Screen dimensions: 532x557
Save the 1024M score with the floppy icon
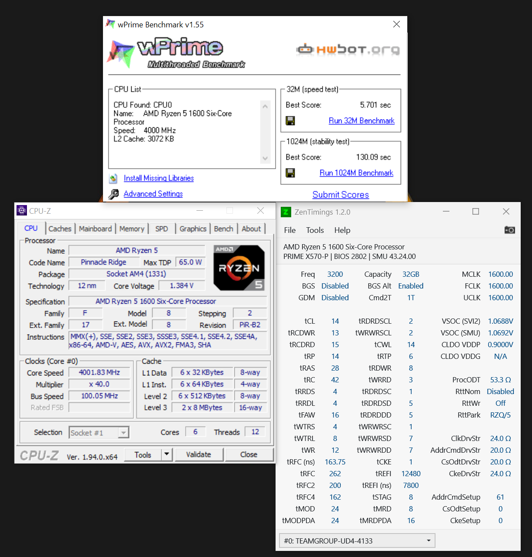coord(290,173)
